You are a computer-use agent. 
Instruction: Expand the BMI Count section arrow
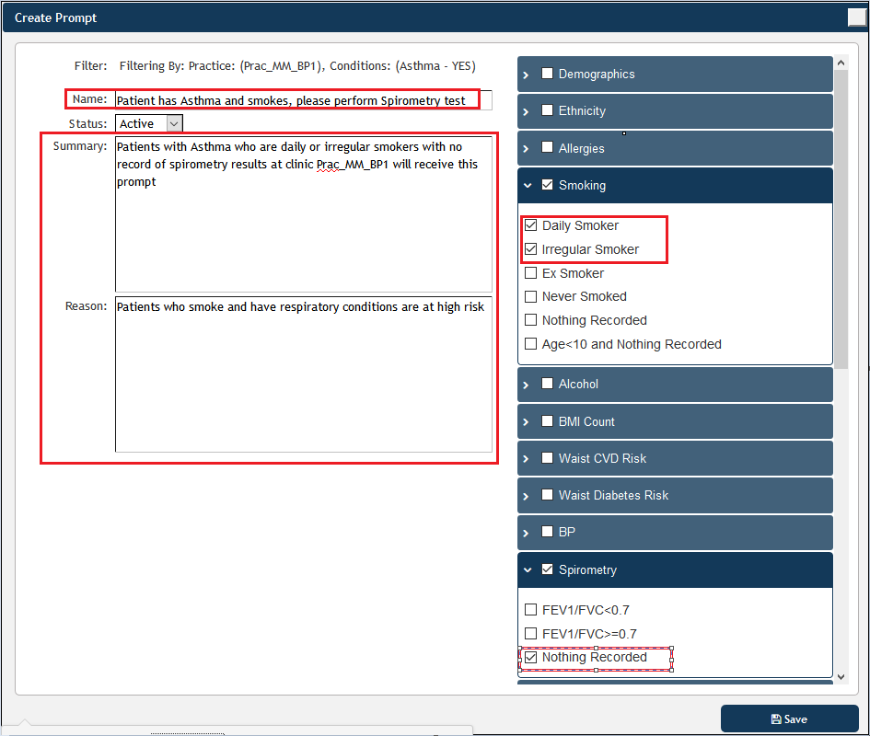(526, 422)
